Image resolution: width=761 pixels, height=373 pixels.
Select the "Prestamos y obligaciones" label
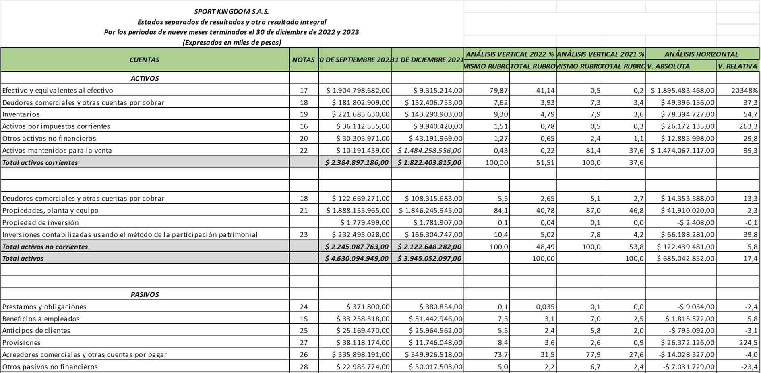pyautogui.click(x=44, y=307)
